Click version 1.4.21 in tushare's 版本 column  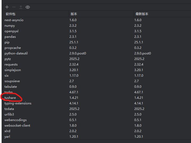[74, 98]
